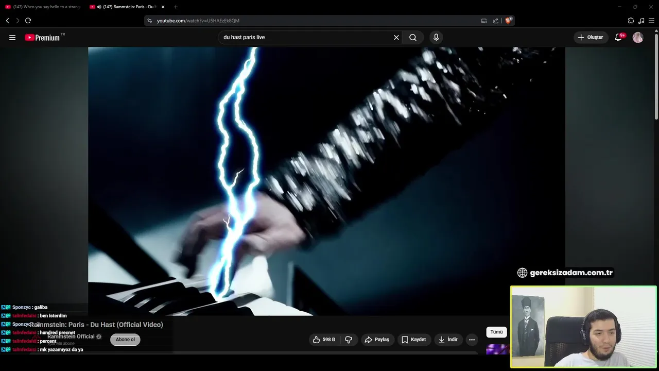Screen dimensions: 659x371
Task: Click the video player to pause
Action: (326, 181)
